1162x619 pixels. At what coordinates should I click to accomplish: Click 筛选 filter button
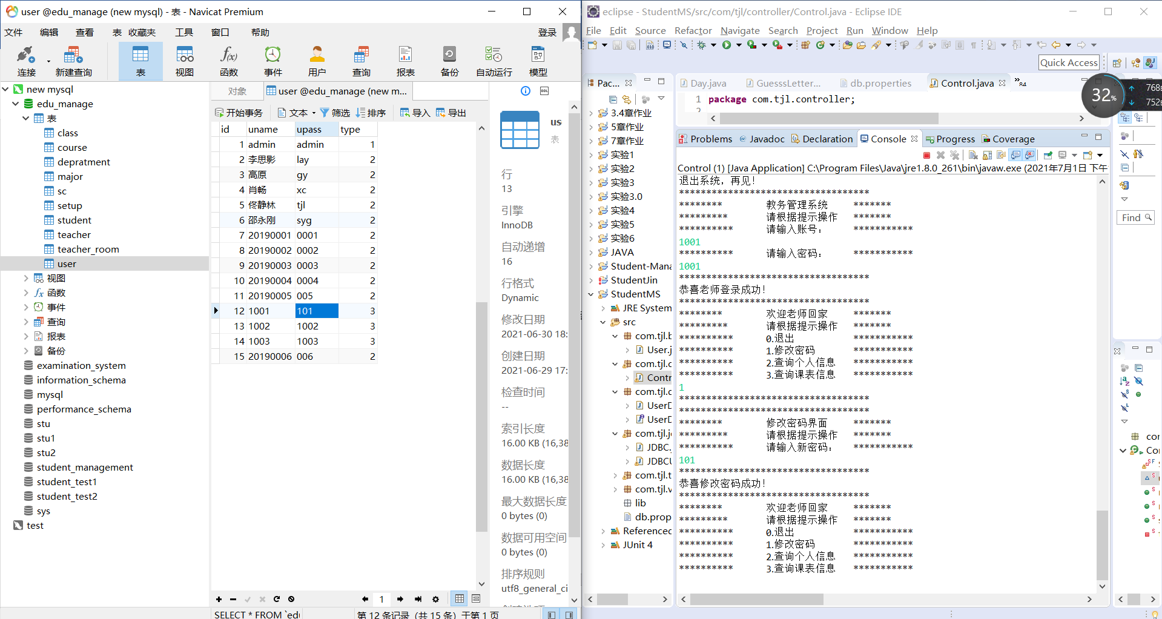335,113
